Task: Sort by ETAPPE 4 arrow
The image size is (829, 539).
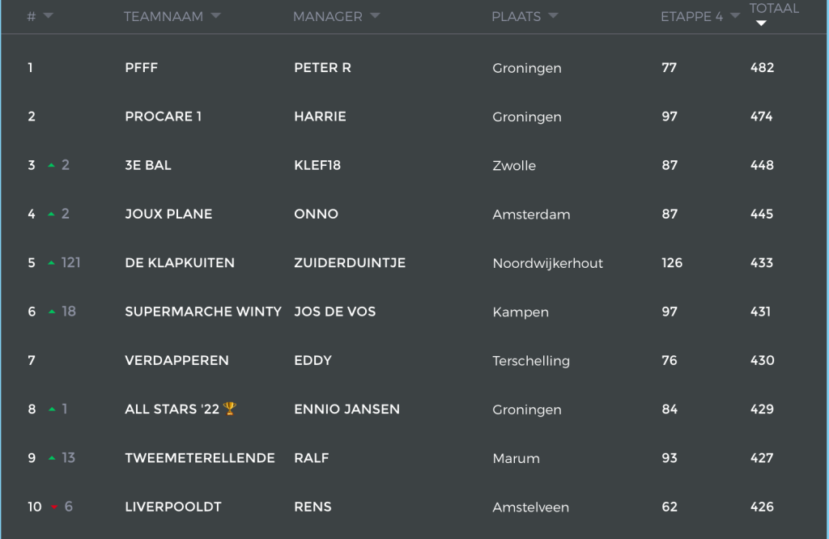Action: click(x=735, y=16)
